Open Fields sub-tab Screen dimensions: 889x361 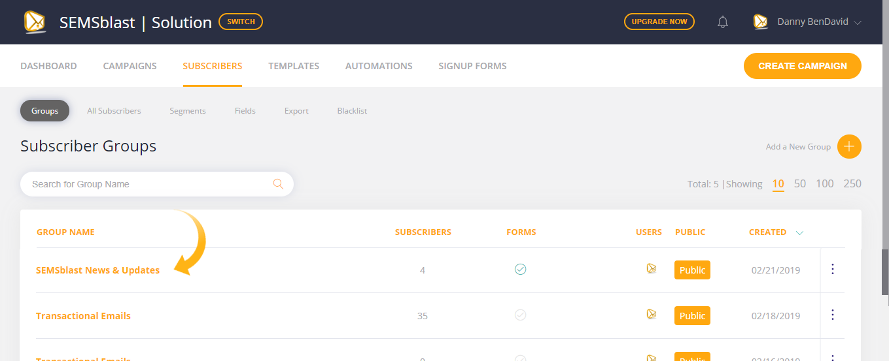click(x=245, y=111)
